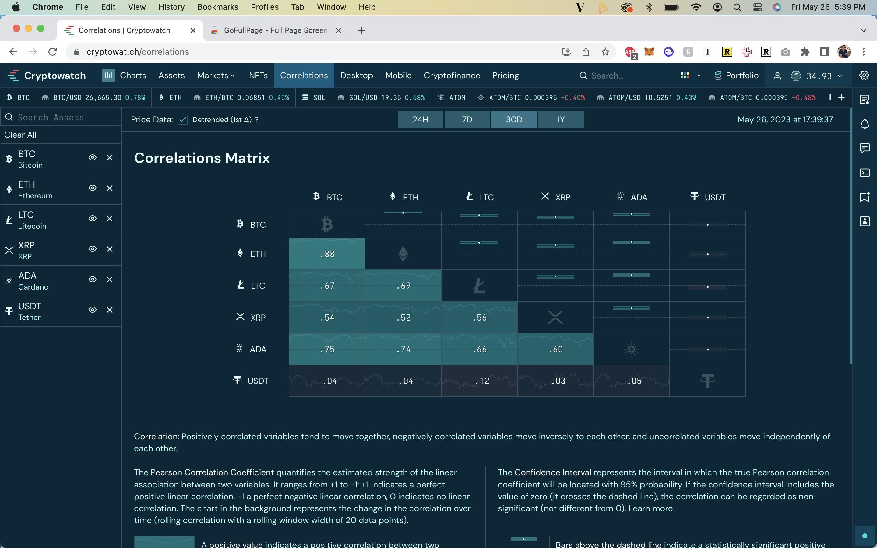Open the chat messages icon in right sidebar

coord(865,148)
